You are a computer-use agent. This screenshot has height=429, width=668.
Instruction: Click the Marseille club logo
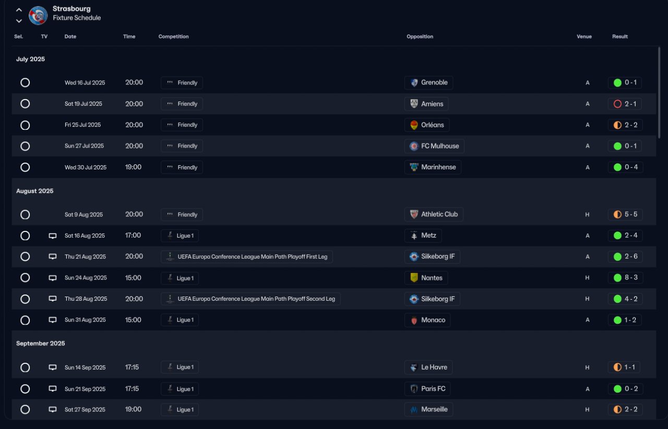tap(414, 410)
